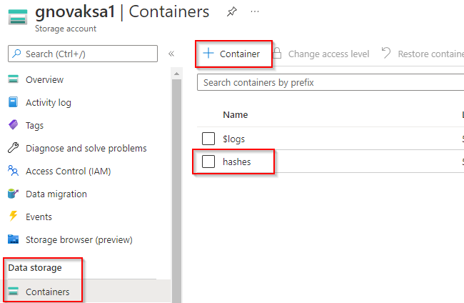Viewport: 464px width, 303px height.
Task: Collapse the sidebar with double chevron
Action: (171, 54)
